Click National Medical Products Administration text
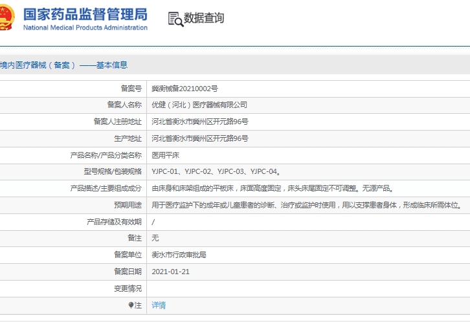Viewport: 470px width, 322px height. pyautogui.click(x=85, y=28)
